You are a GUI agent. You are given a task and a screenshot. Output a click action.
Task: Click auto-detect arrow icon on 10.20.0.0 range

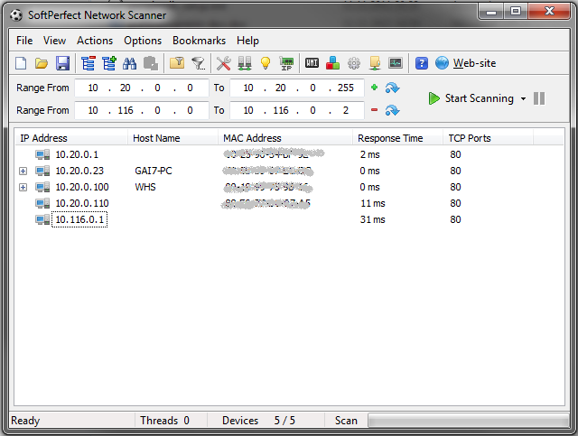click(392, 88)
